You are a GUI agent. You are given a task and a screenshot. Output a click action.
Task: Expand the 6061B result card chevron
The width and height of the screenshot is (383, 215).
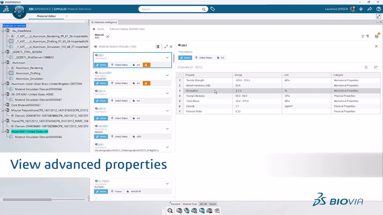coord(167,111)
